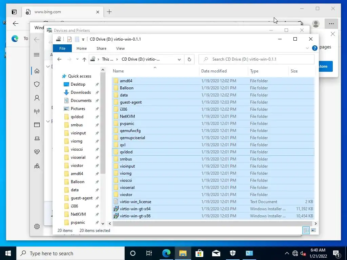Customize Quick Access Toolbar dropdown arrow
The width and height of the screenshot is (347, 260).
tap(83, 40)
